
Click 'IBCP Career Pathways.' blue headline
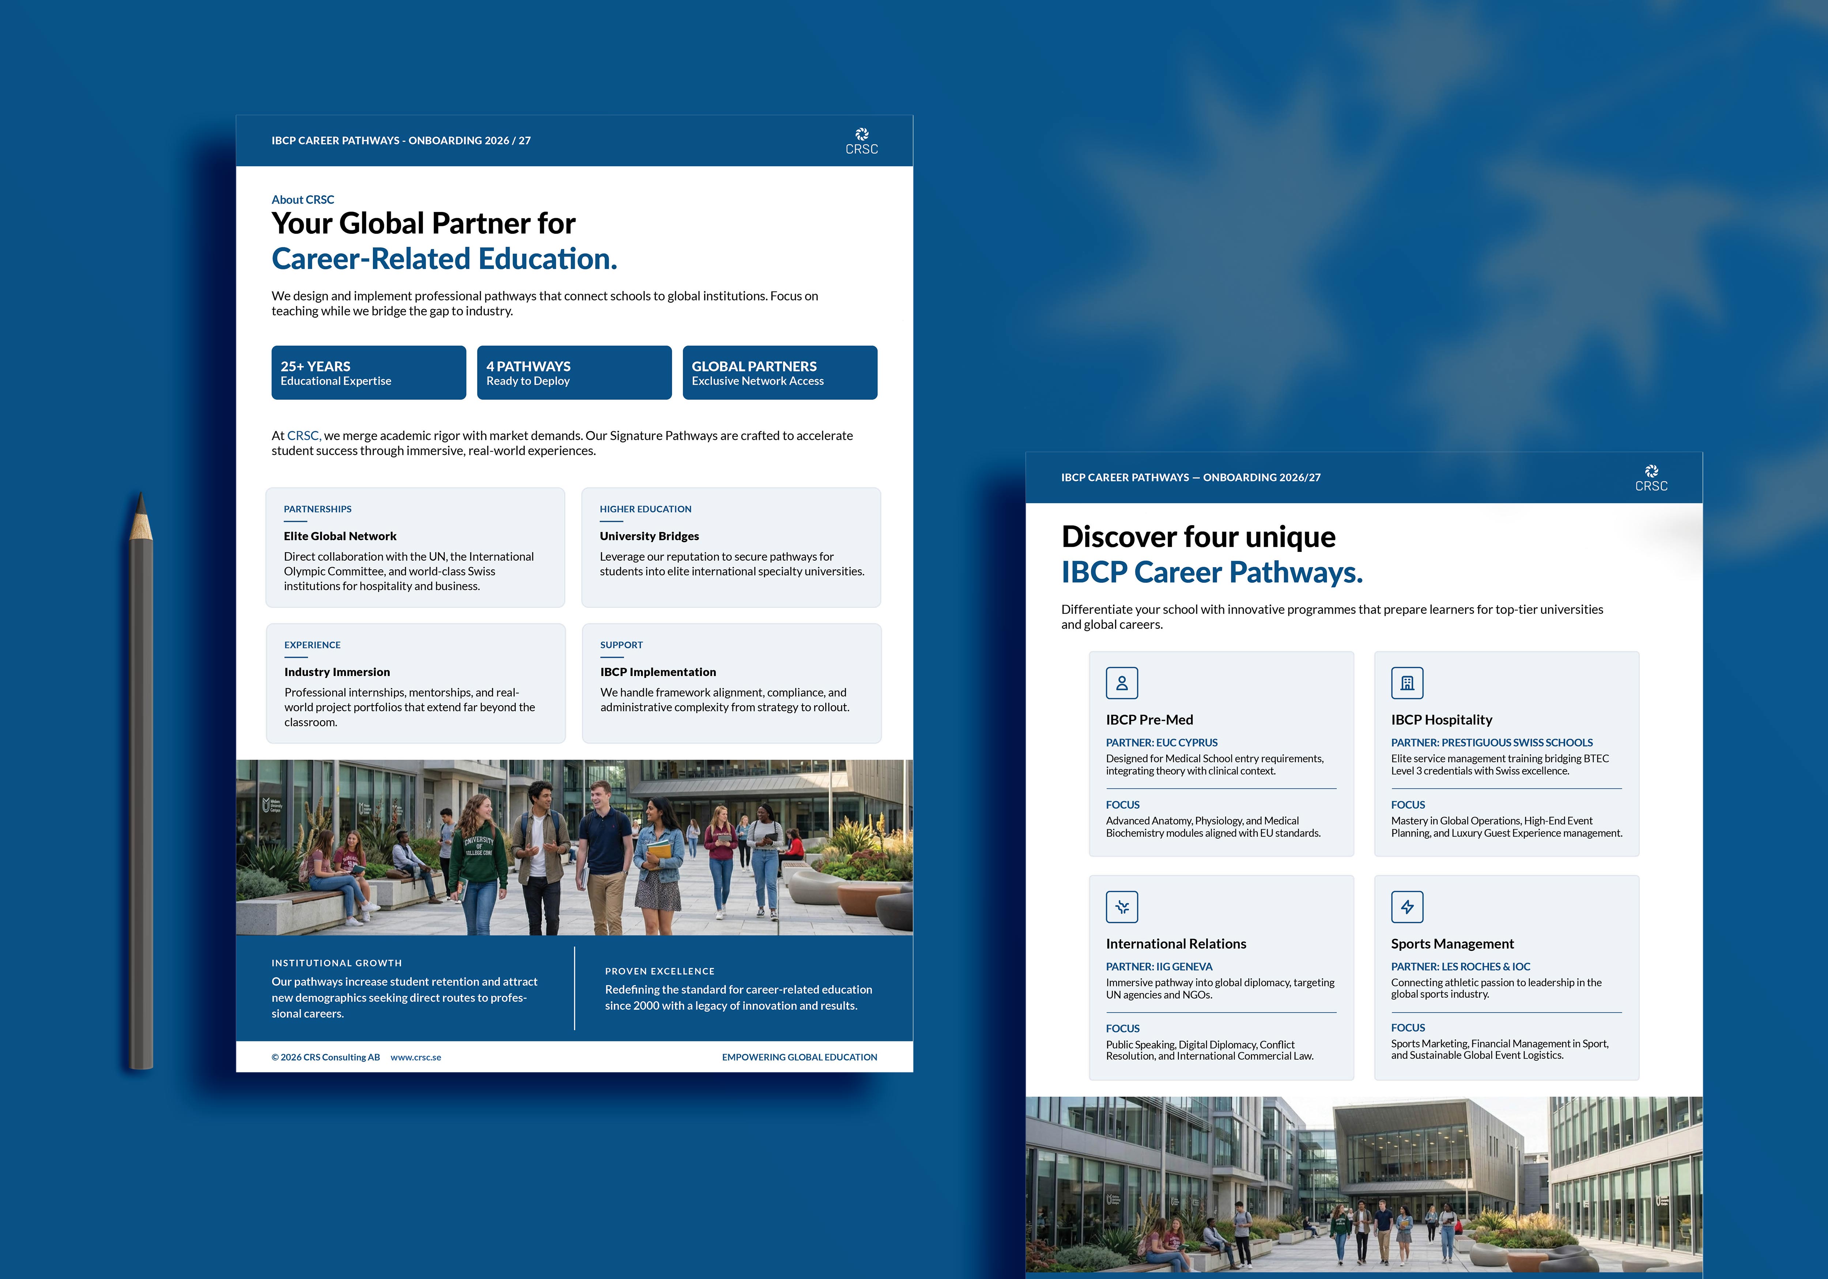pyautogui.click(x=1212, y=572)
